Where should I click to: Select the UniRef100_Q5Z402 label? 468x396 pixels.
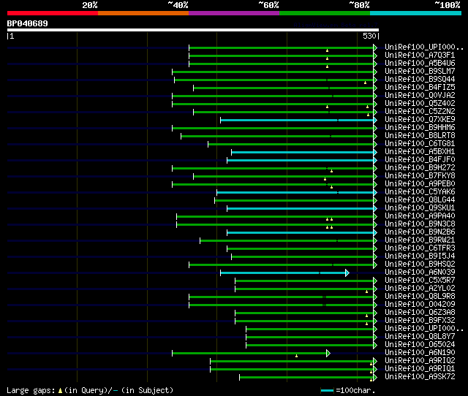(x=420, y=104)
